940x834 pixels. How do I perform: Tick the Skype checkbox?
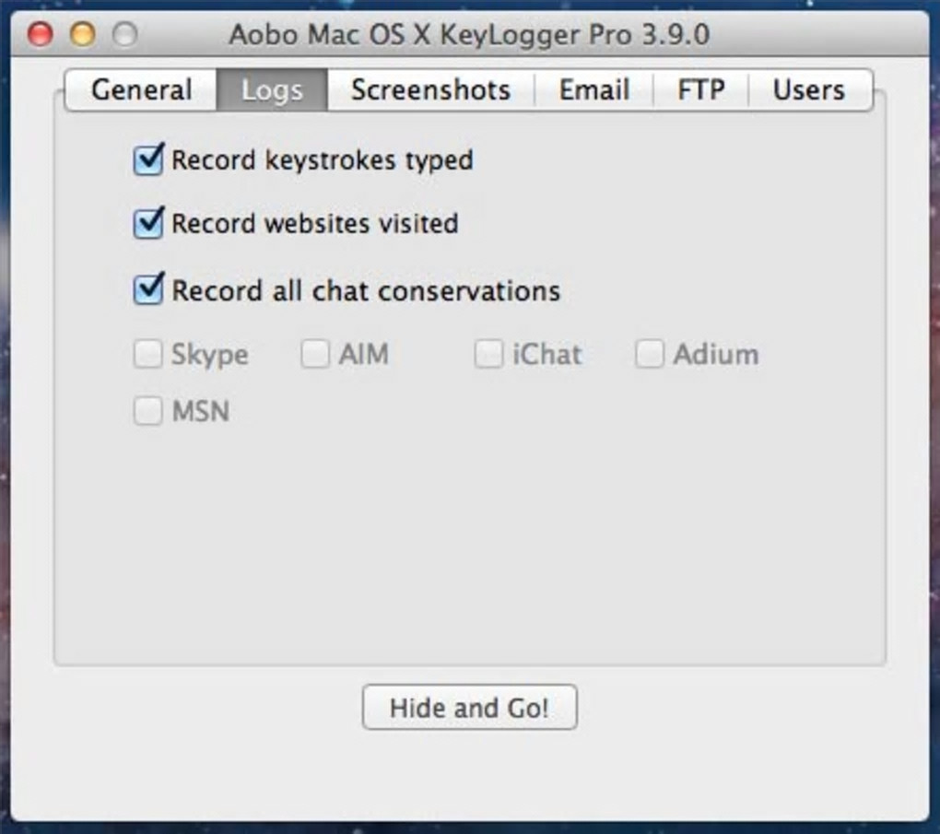click(148, 355)
